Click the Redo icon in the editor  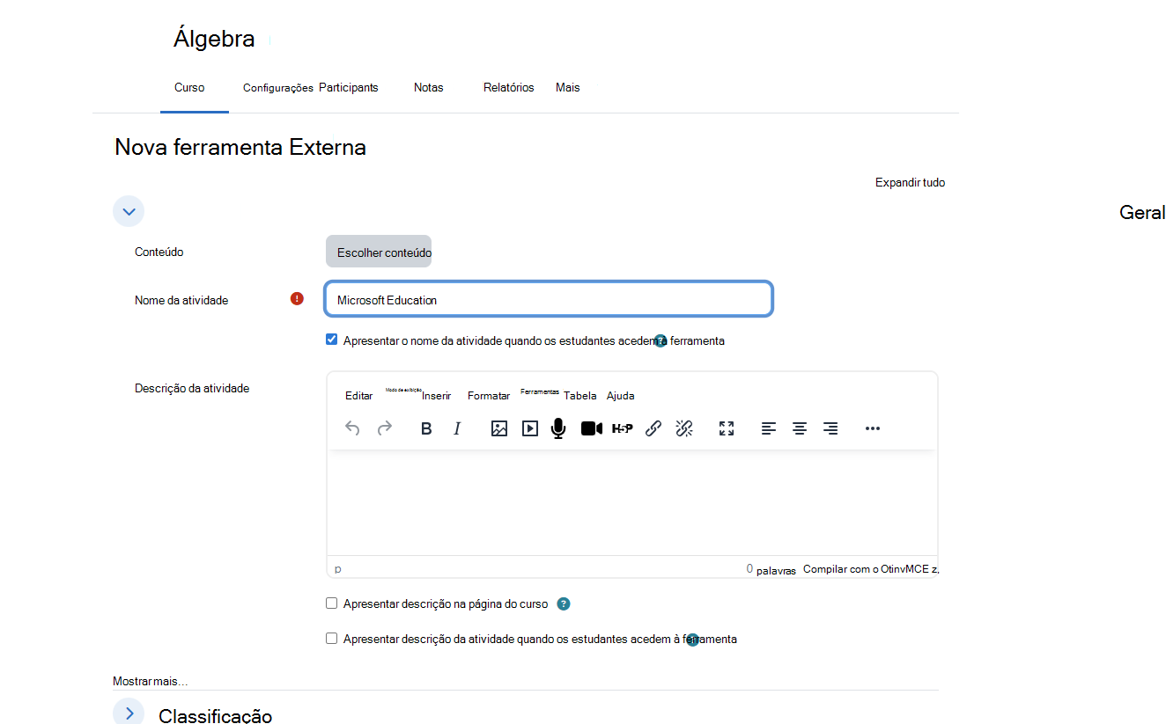(x=385, y=428)
